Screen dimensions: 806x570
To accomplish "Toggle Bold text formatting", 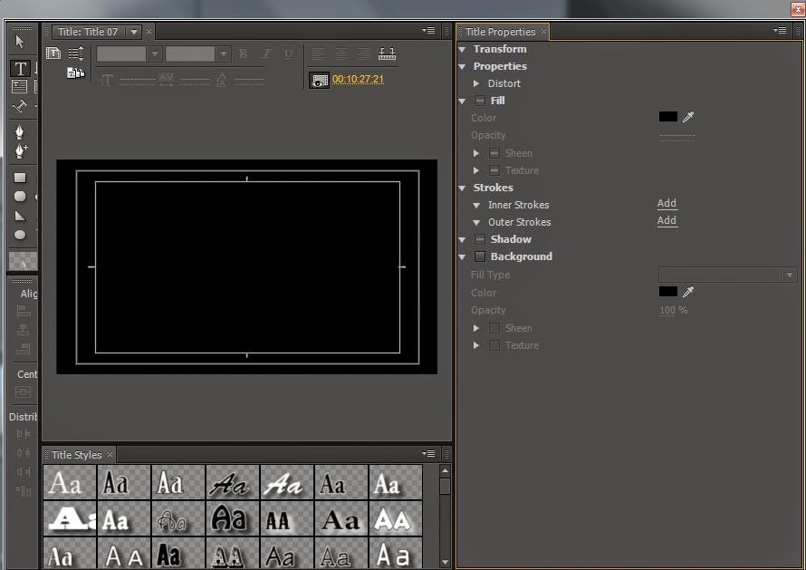I will tap(243, 53).
